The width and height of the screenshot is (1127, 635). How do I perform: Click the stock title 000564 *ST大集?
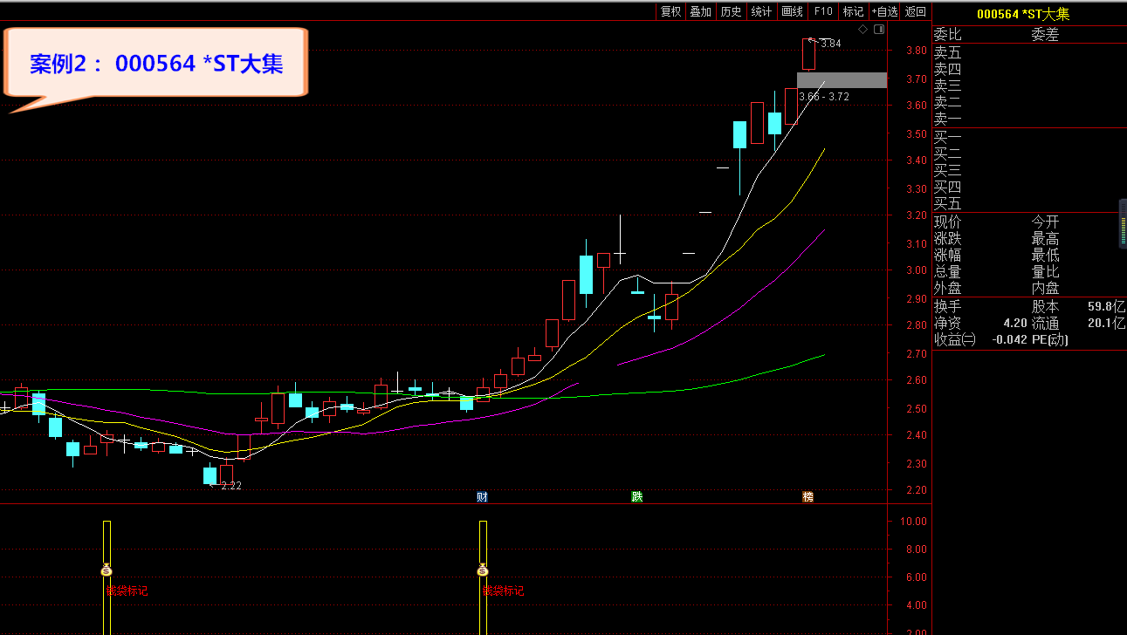(x=1023, y=14)
